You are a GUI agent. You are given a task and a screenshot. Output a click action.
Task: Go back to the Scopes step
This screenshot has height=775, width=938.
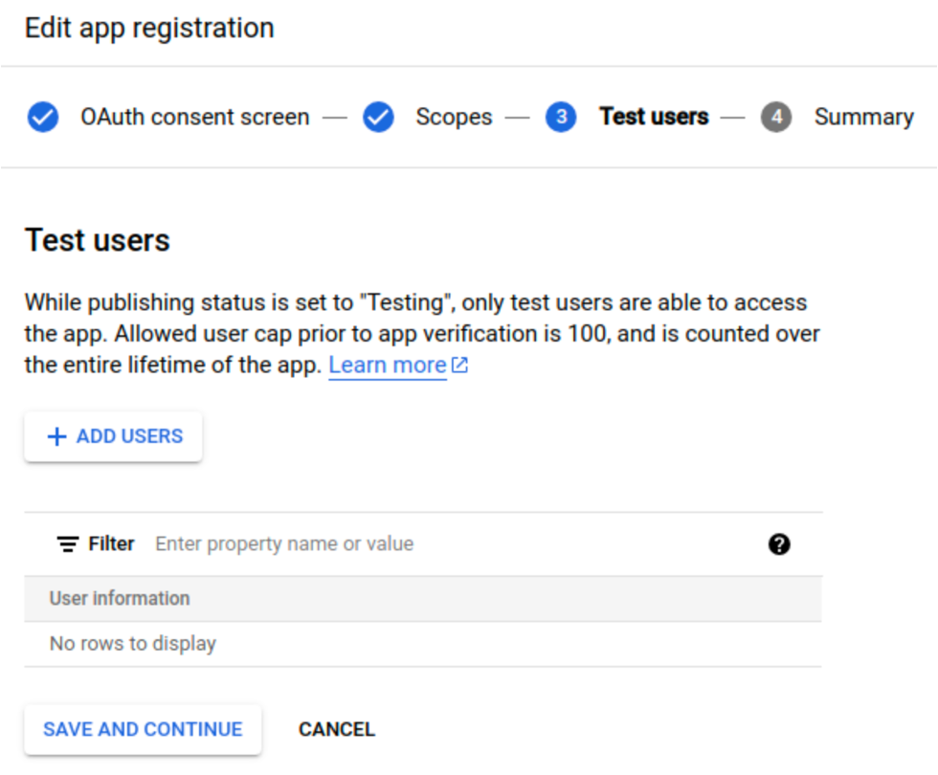point(454,117)
